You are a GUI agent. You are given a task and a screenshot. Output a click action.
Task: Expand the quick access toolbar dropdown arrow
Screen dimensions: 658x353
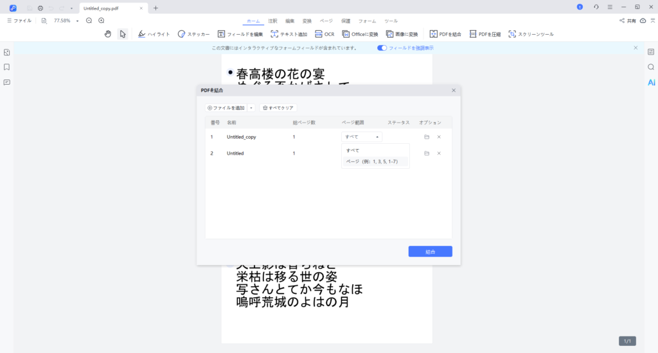pyautogui.click(x=71, y=8)
